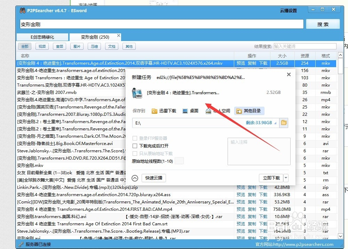Select the 武藤兰-之-变形金刚 2007.rmvb row
The image size is (348, 249).
[x=71, y=93]
